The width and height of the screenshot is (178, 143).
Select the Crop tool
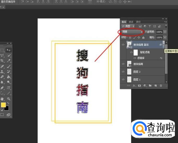(x=2, y=60)
